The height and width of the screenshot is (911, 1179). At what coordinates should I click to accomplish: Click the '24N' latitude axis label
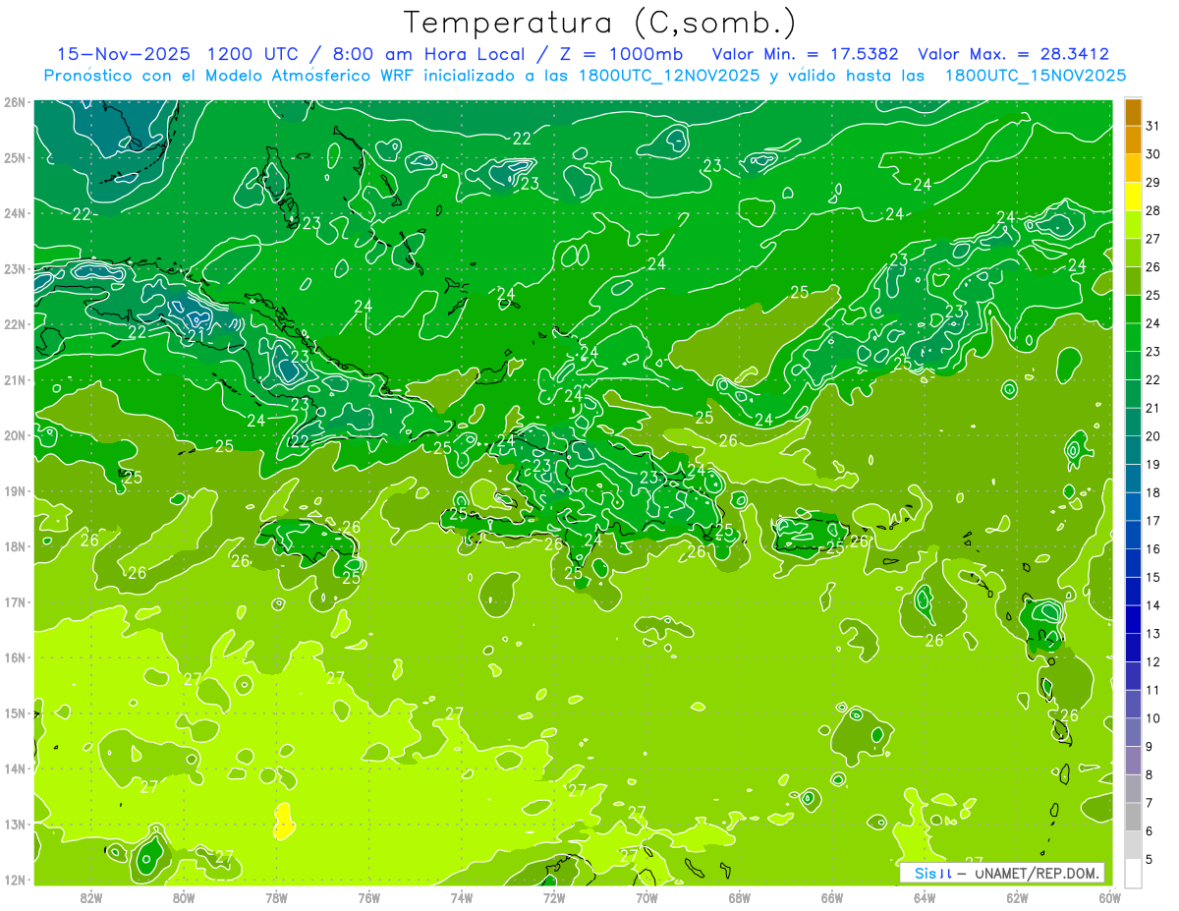coord(14,213)
